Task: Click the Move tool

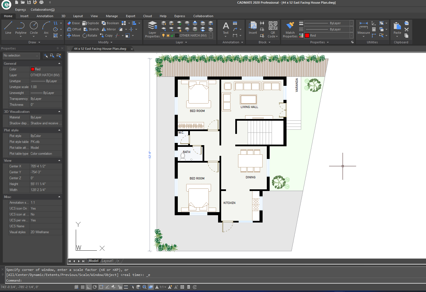Action: click(x=73, y=35)
